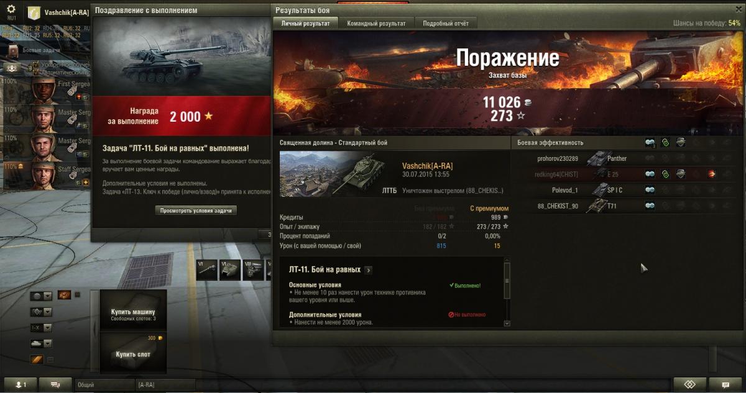Open the chat channels speech bubble icon
The width and height of the screenshot is (746, 393).
click(x=55, y=385)
